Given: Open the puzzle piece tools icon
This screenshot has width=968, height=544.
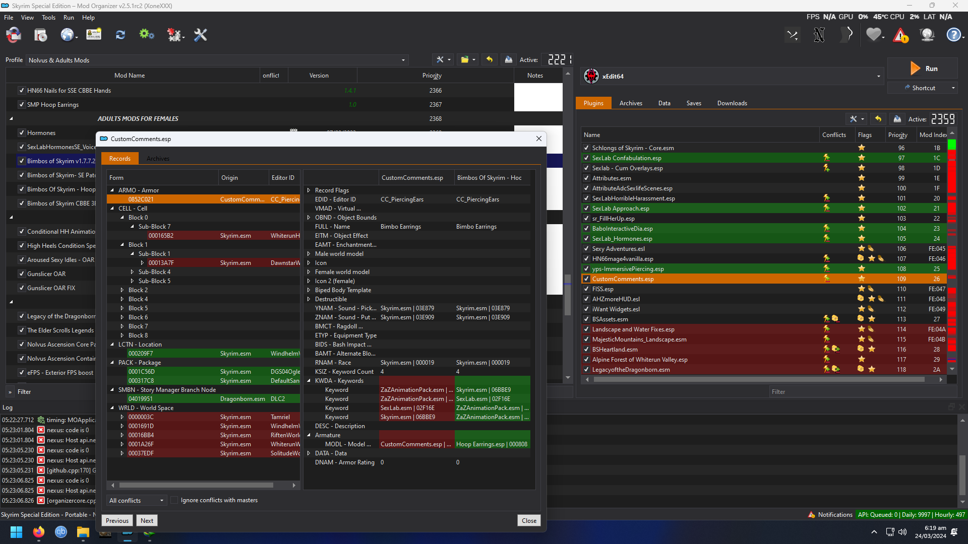Looking at the screenshot, I should pos(174,35).
